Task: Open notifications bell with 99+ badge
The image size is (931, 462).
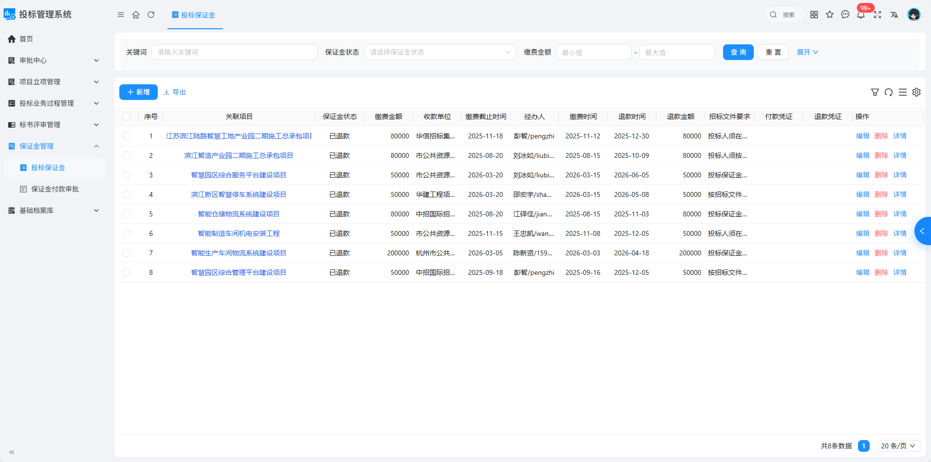Action: click(861, 15)
